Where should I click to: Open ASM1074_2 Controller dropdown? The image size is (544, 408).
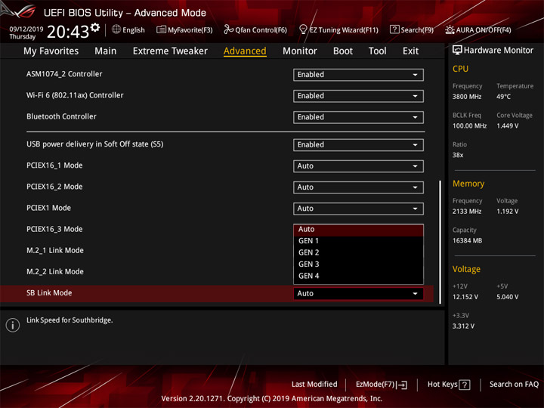tap(358, 75)
